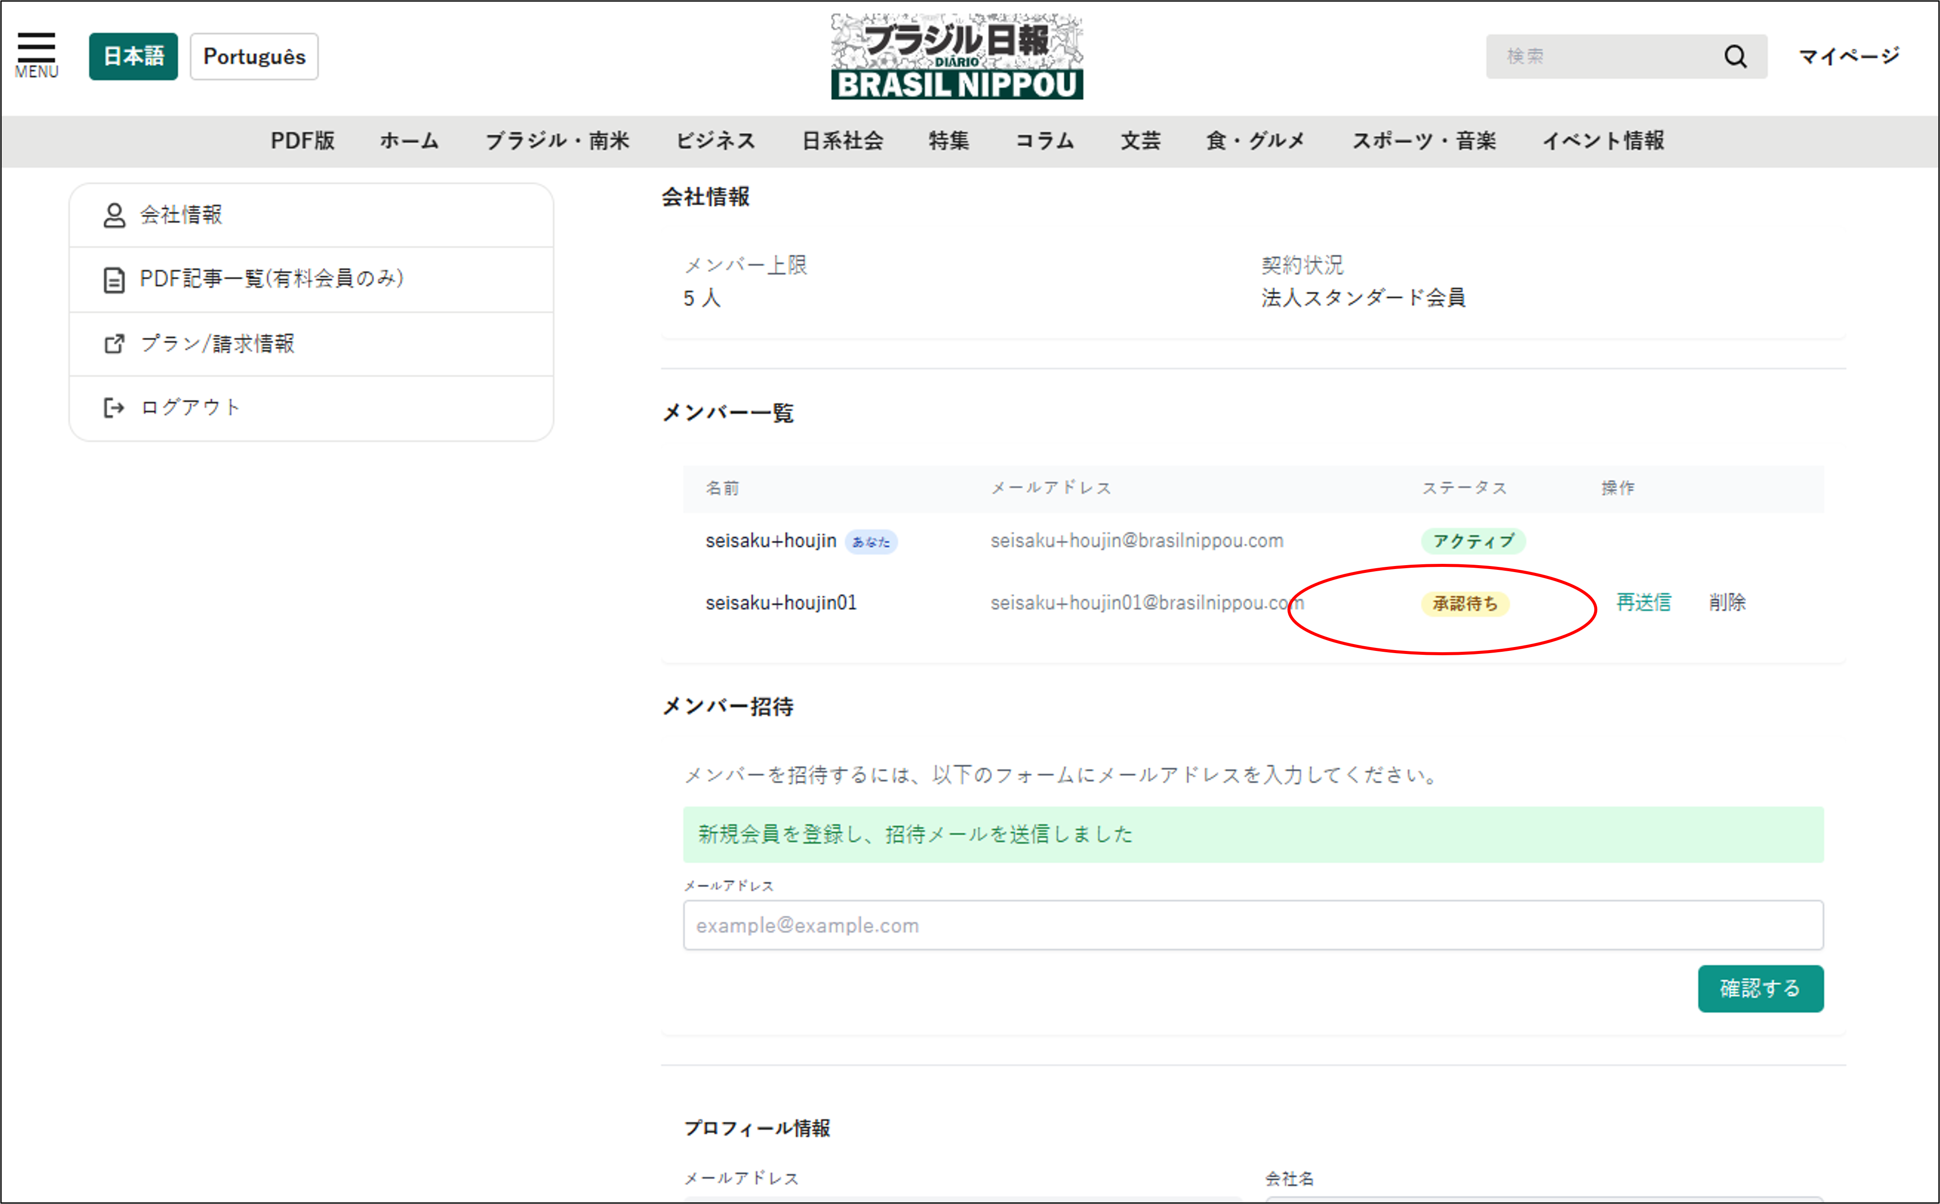
Task: Click the document icon beside PDF記事一覧
Action: click(x=114, y=279)
